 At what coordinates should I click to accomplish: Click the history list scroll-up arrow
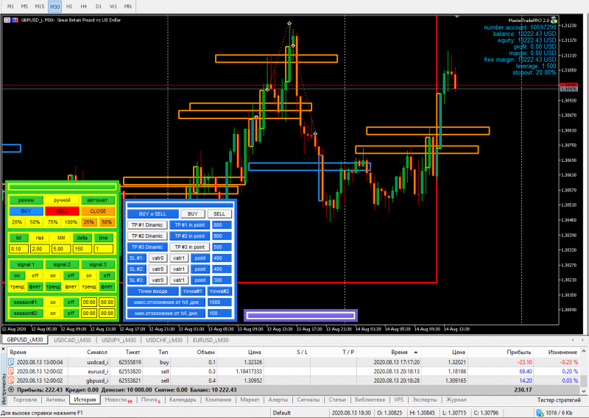[x=584, y=352]
